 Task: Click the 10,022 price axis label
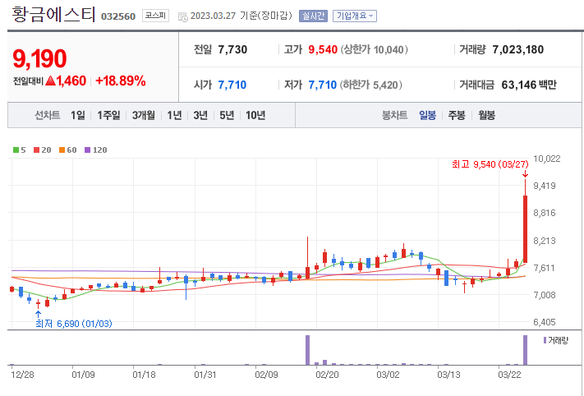point(546,159)
